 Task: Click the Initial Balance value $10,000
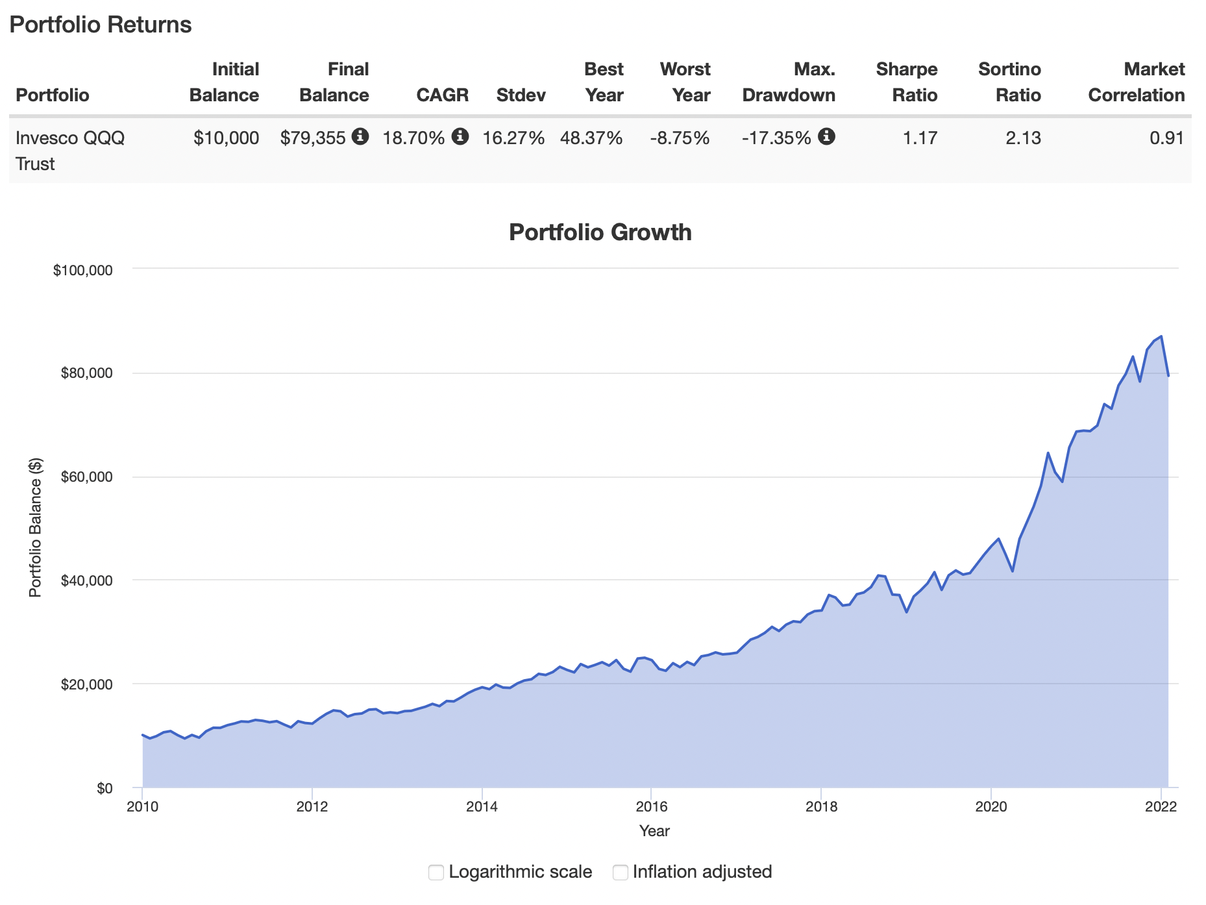226,138
